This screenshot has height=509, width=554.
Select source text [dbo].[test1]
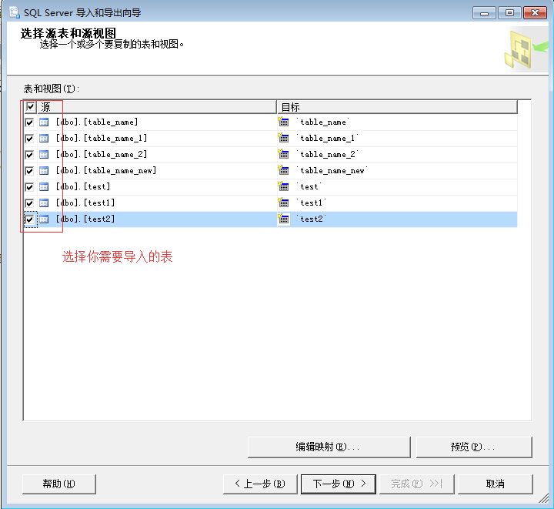click(x=85, y=203)
